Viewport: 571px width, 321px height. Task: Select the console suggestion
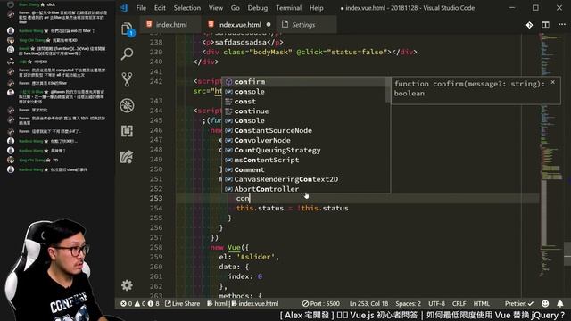[305, 92]
